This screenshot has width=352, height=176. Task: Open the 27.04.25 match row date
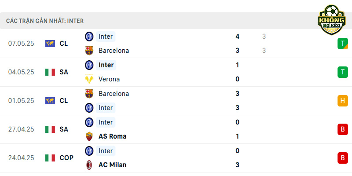[x=21, y=129]
